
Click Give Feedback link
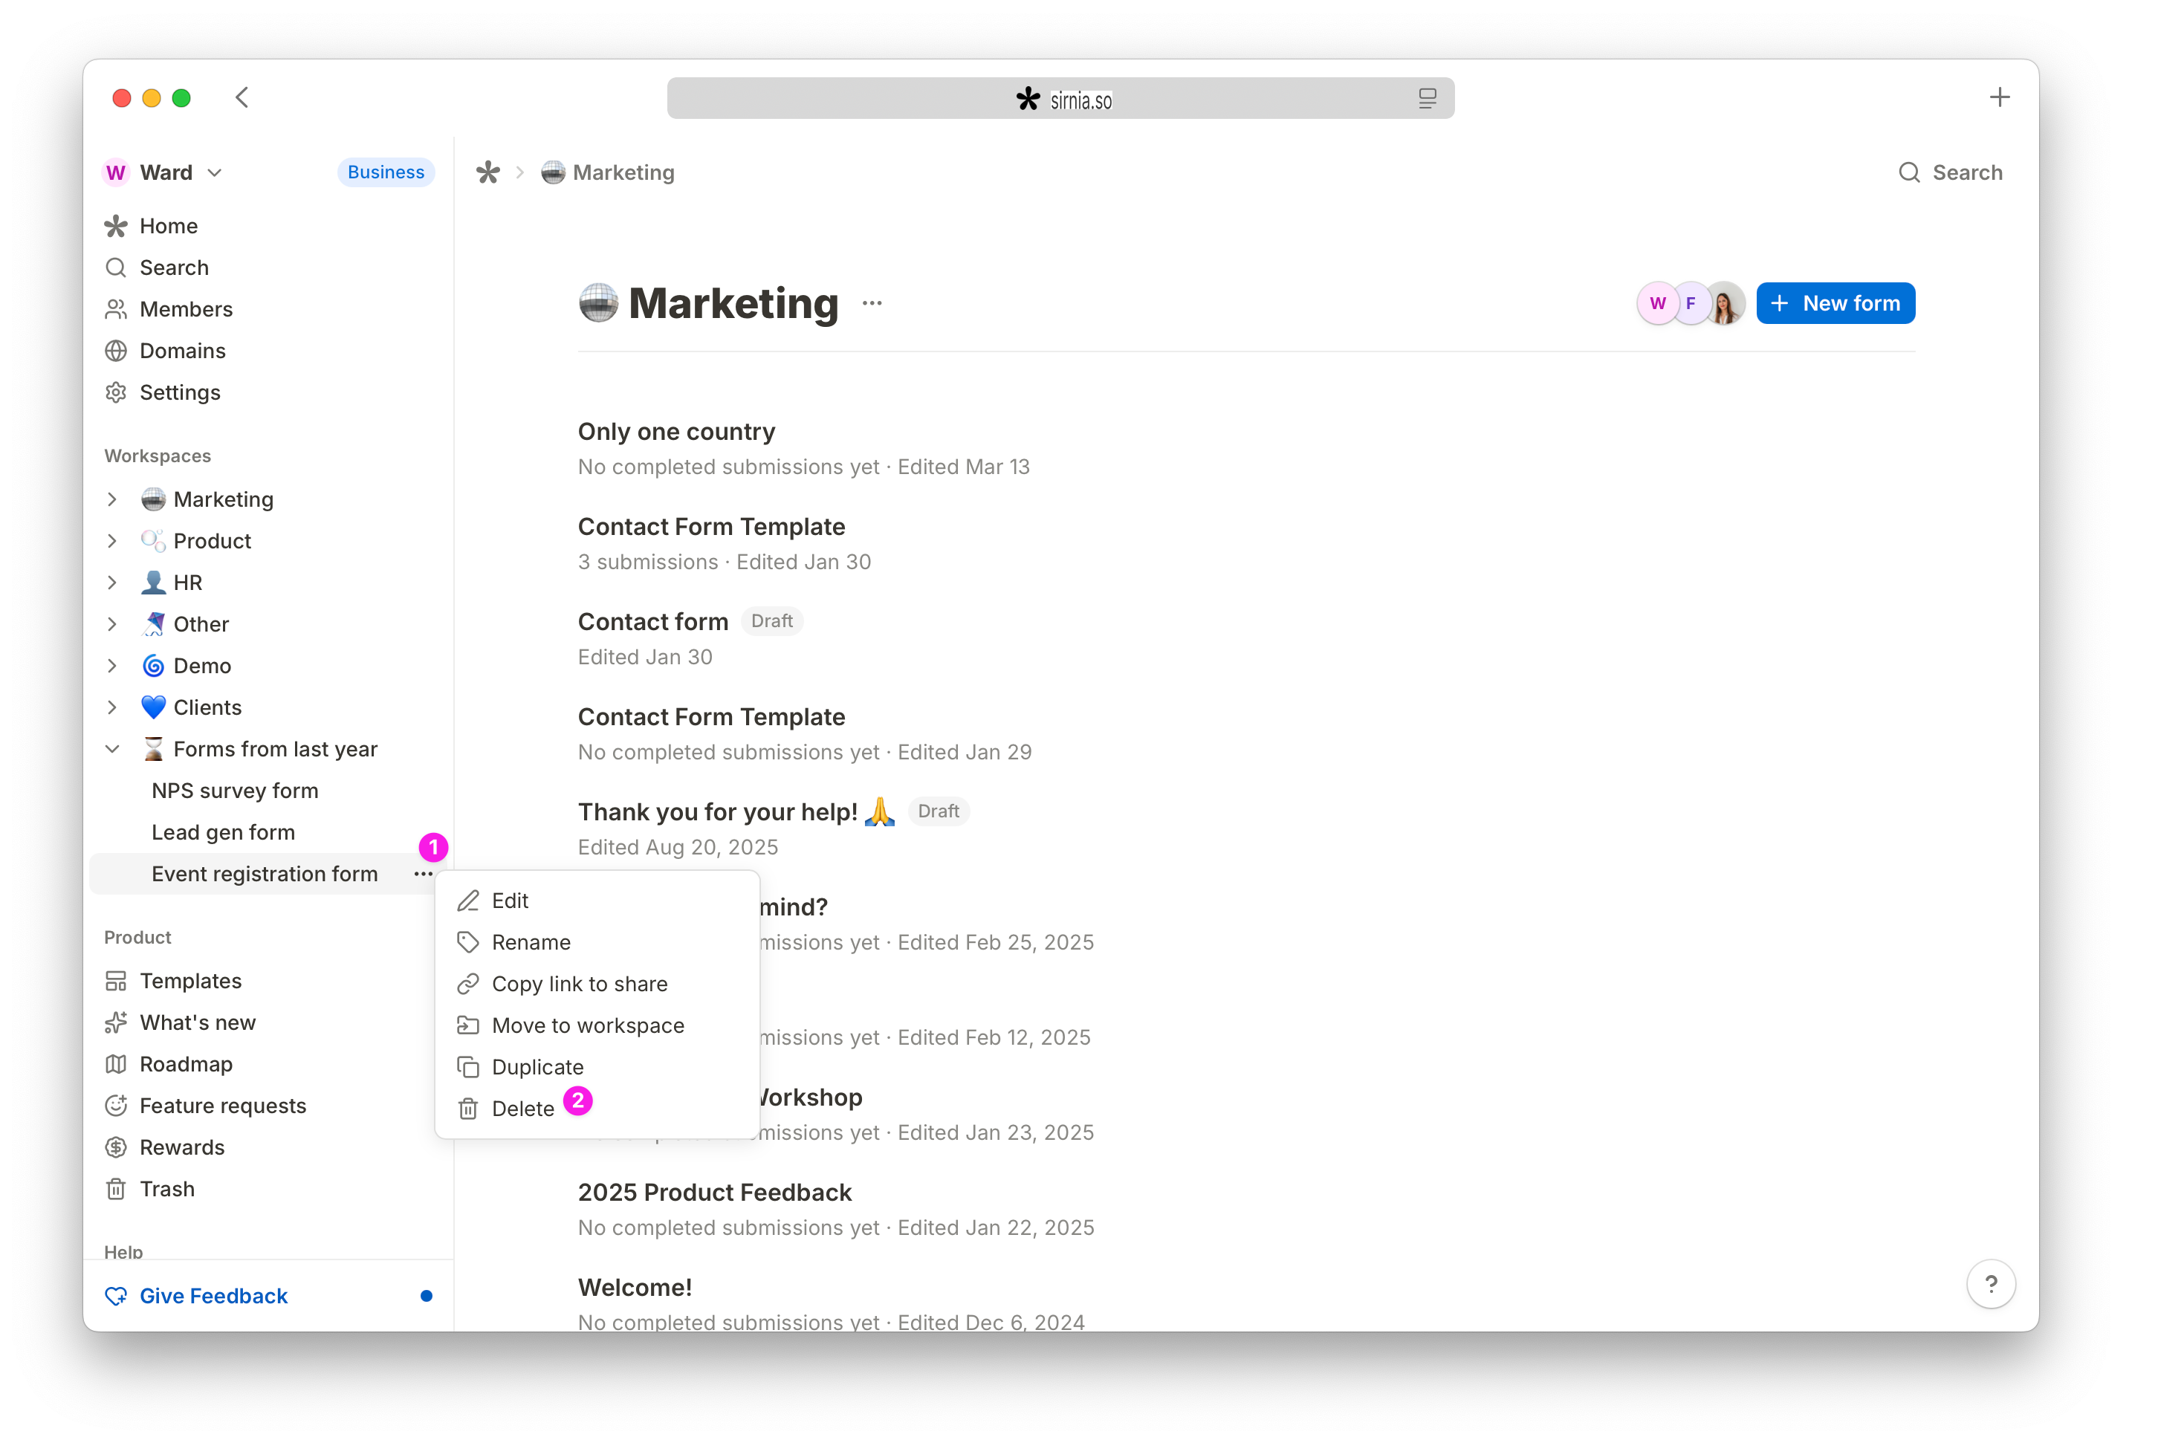coord(213,1296)
